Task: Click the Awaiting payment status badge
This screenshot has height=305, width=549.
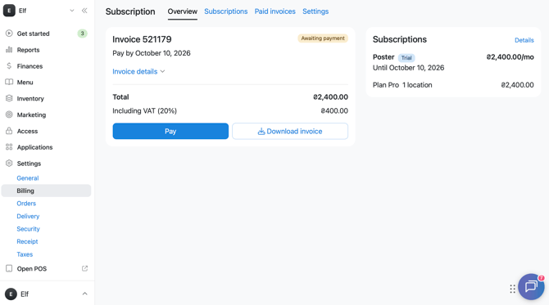Action: click(323, 38)
